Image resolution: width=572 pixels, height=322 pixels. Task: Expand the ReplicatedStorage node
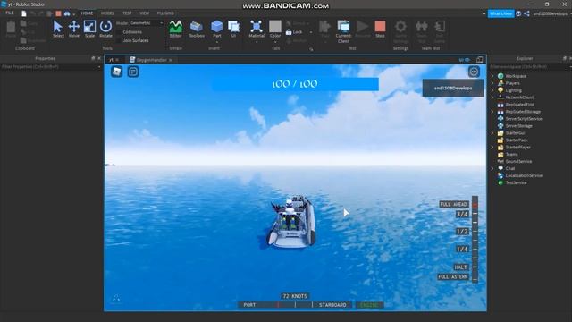pos(492,112)
